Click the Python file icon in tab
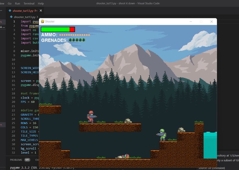Screen dimensions: 239x170 tap(10, 10)
